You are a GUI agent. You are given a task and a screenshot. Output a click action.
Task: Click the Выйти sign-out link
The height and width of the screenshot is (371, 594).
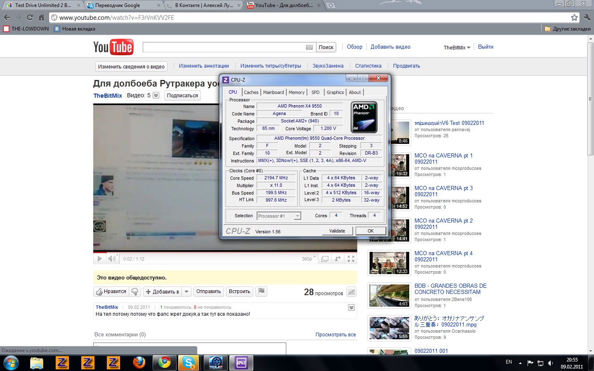point(486,47)
